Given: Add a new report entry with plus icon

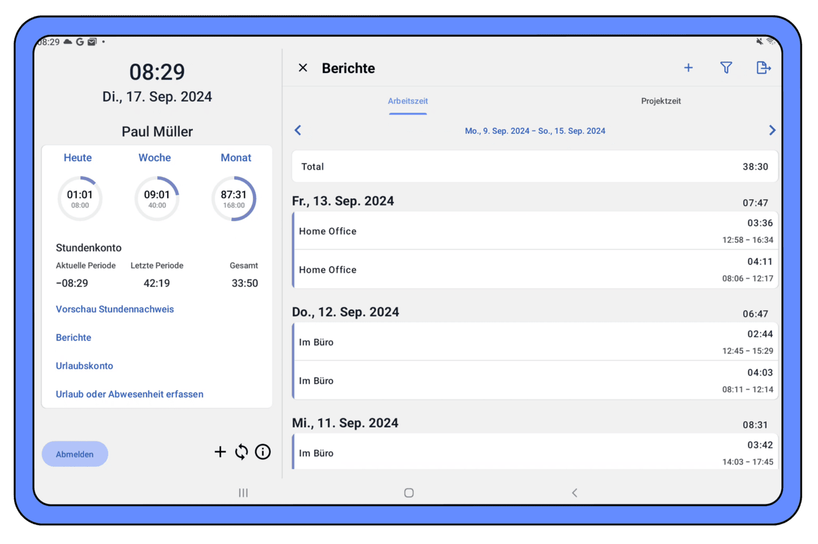Looking at the screenshot, I should (x=688, y=68).
